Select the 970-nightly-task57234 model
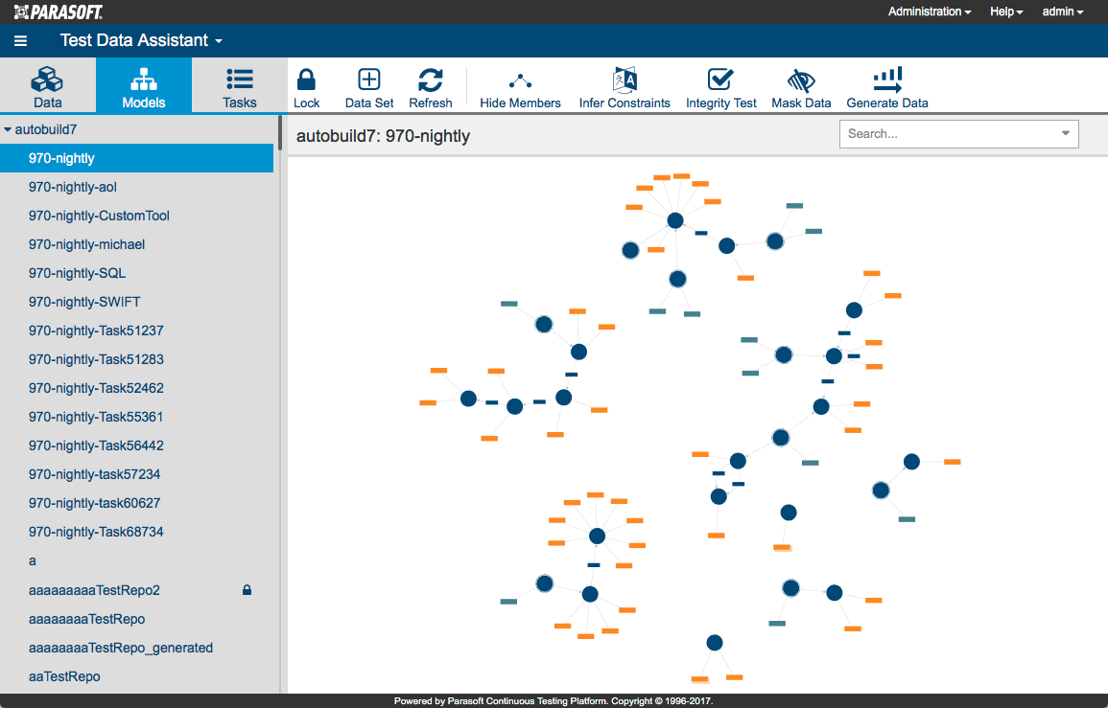1108x708 pixels. tap(136, 474)
